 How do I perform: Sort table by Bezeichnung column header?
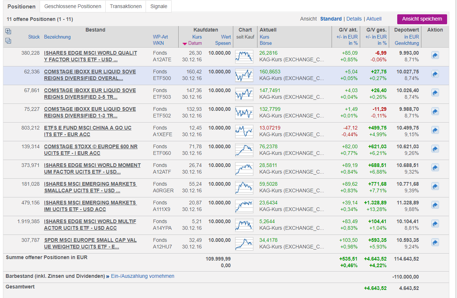57,37
